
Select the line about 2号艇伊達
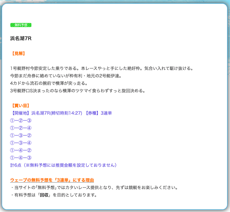pos(66,76)
